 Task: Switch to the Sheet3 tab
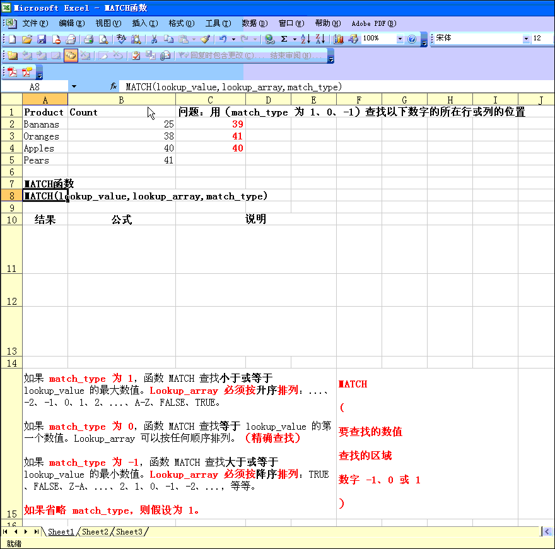tap(129, 532)
